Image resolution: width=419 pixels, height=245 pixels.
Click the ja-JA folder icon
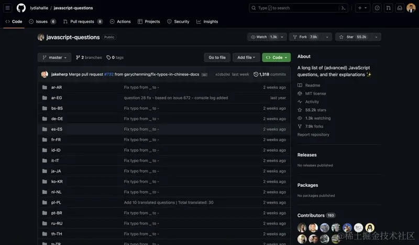point(45,171)
